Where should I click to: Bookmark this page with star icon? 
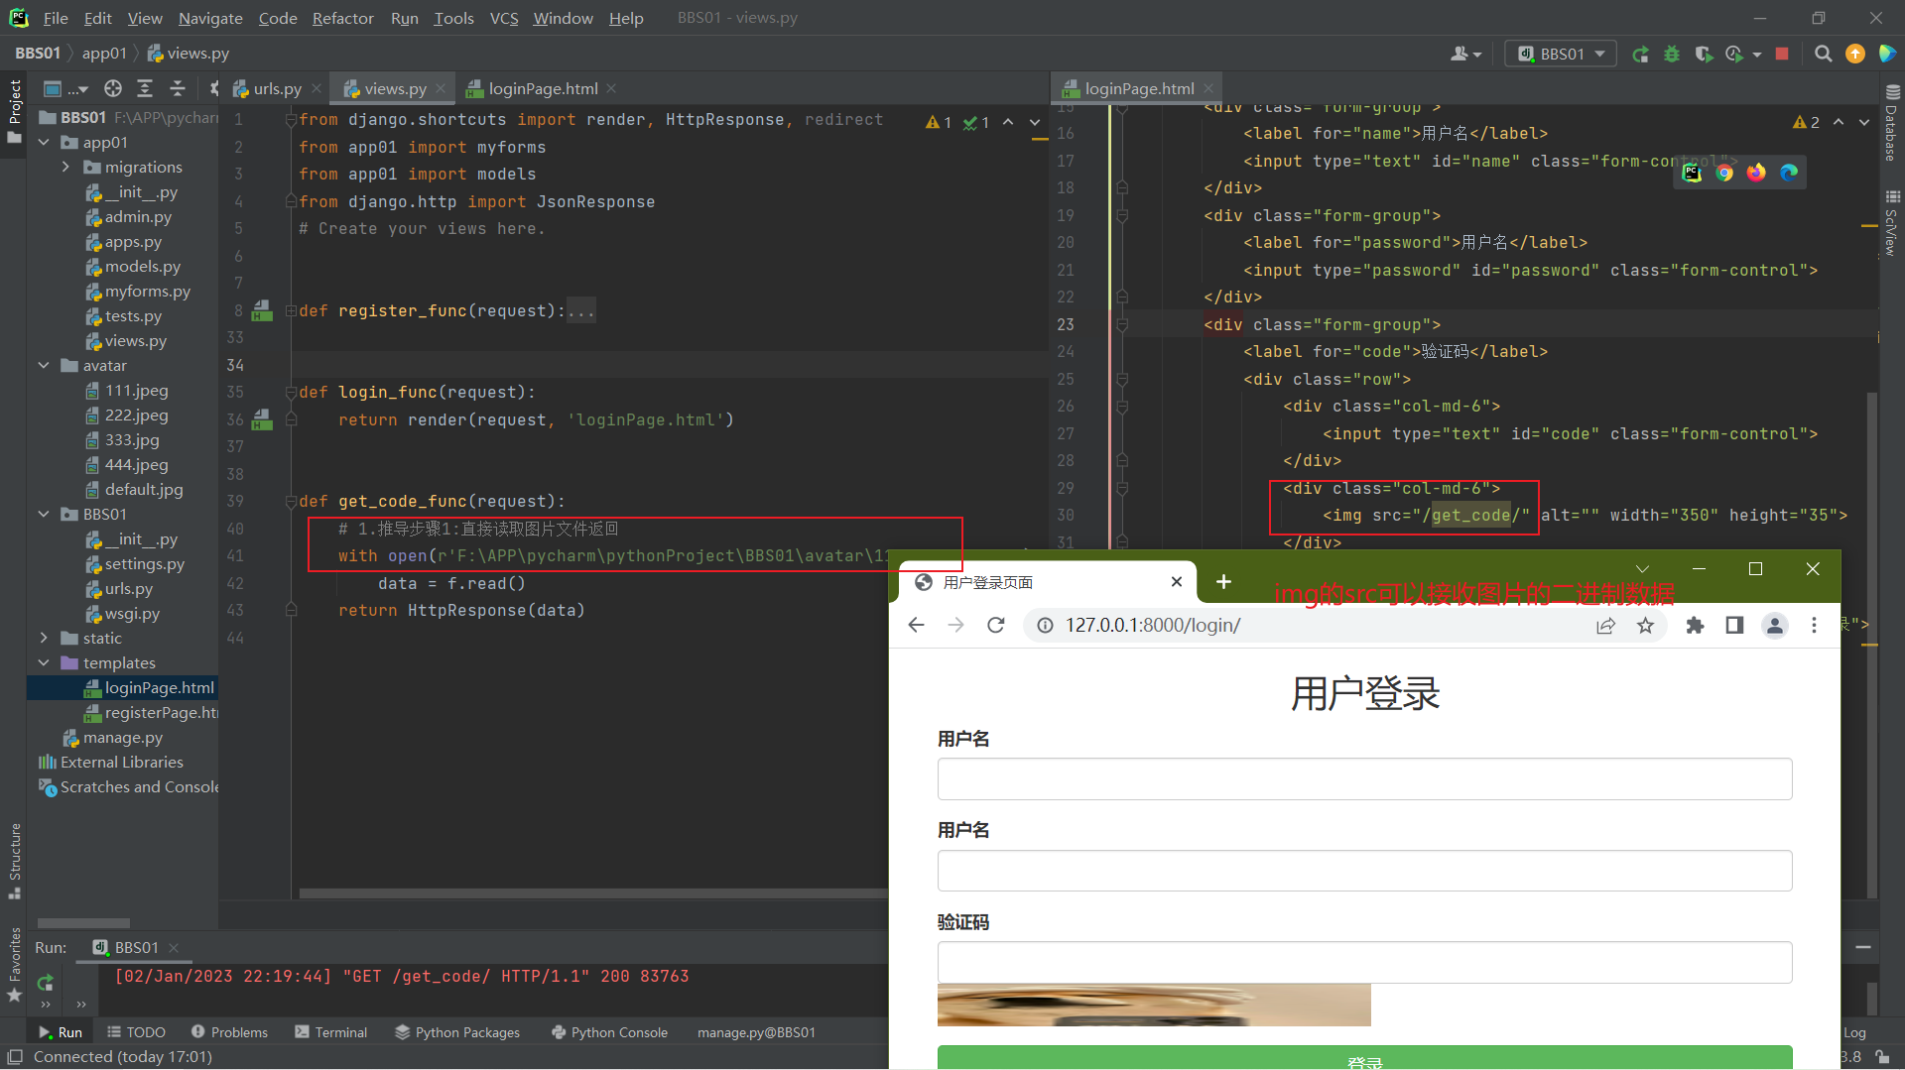click(x=1645, y=625)
